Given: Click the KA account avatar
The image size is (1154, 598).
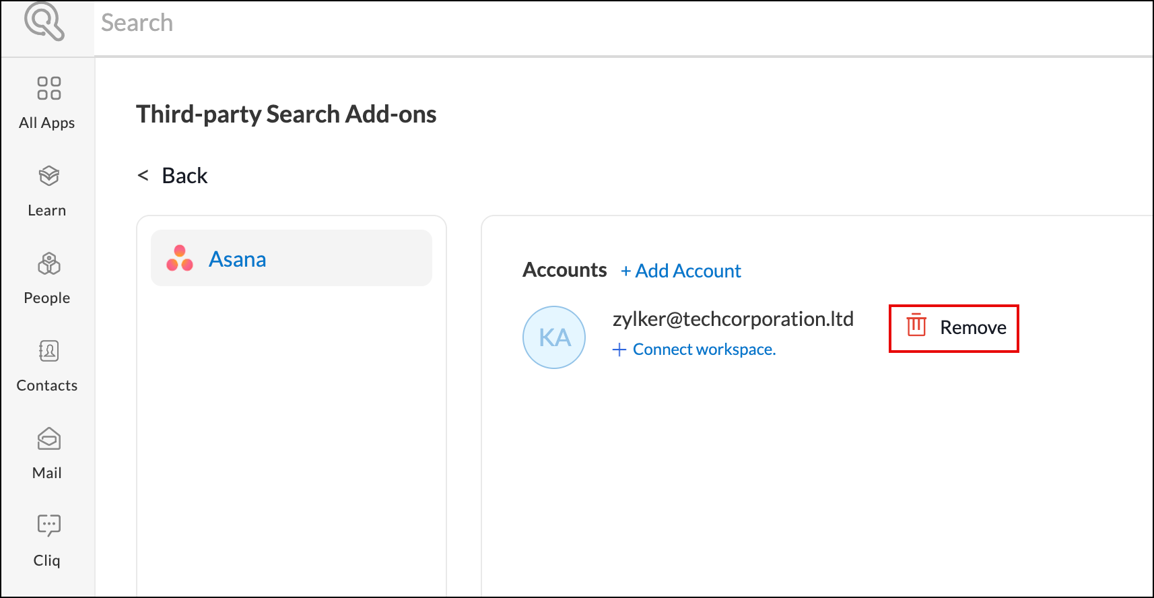Looking at the screenshot, I should tap(554, 337).
